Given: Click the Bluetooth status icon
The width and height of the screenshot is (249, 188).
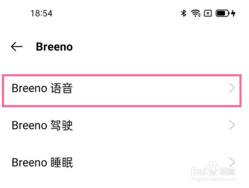Looking at the screenshot, I should 184,13.
